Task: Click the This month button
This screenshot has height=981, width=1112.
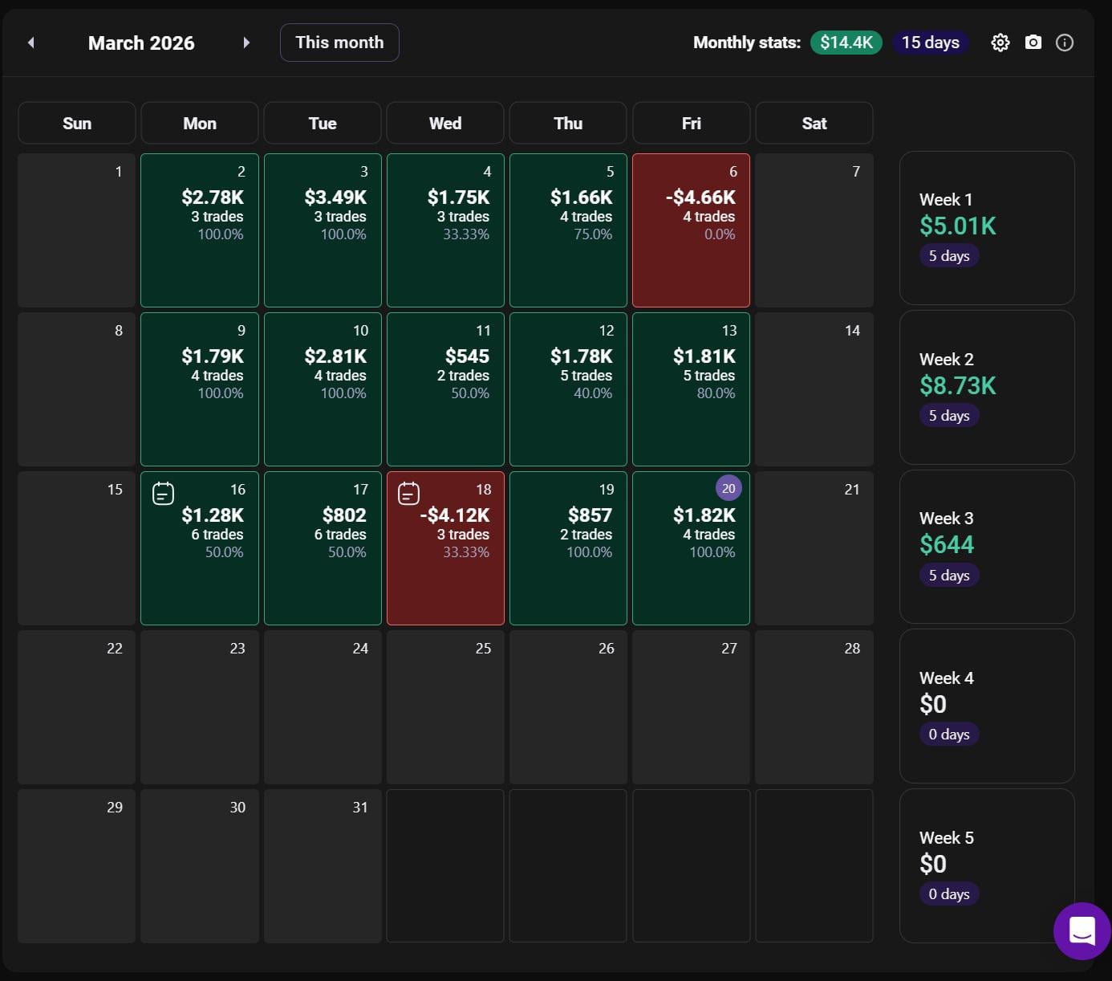Action: (x=339, y=43)
